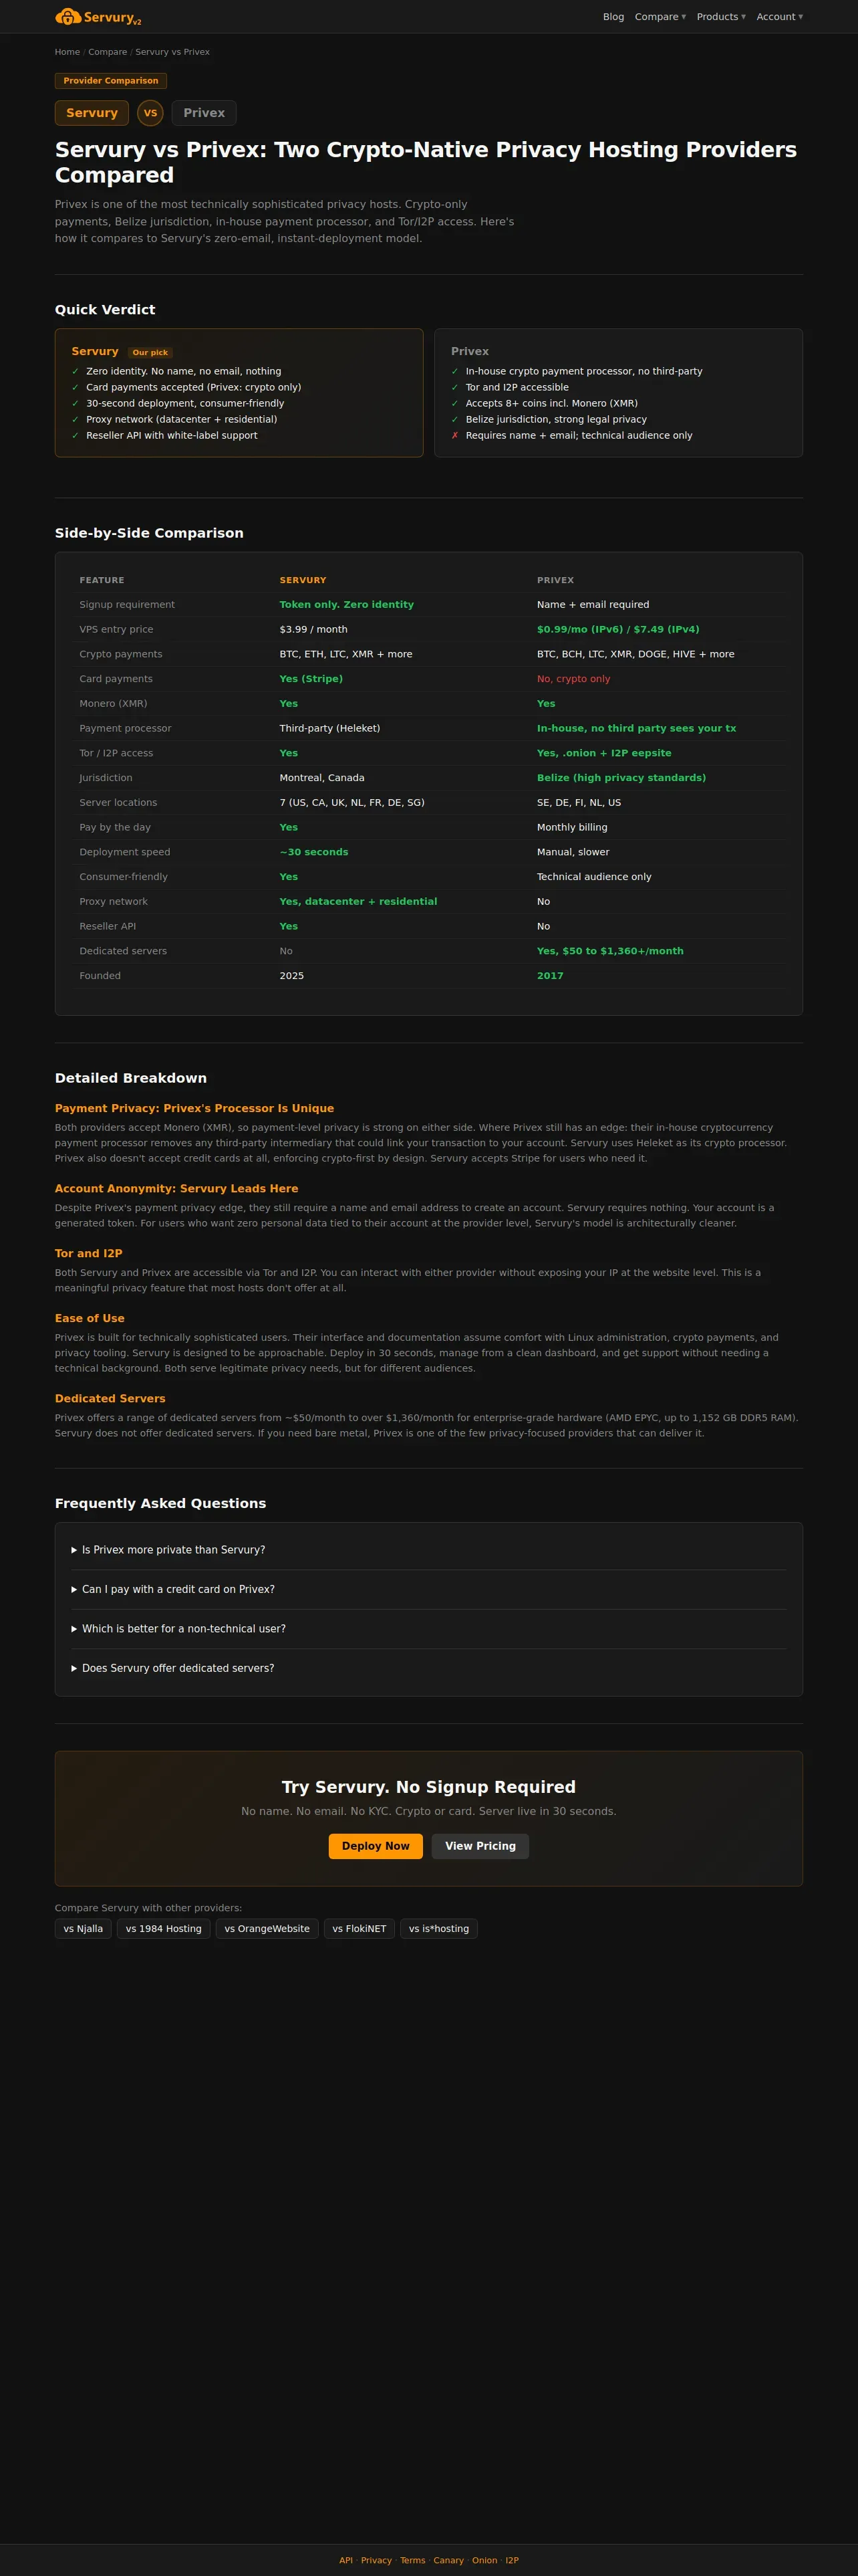Expand "Which is better for a non-technical user?"
858x2576 pixels.
click(x=428, y=1629)
